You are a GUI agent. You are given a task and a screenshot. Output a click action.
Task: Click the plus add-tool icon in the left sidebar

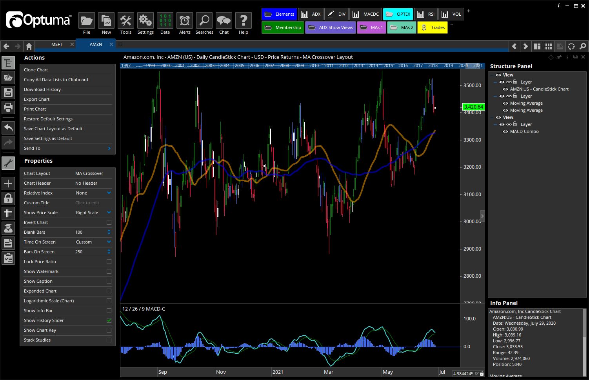(8, 184)
